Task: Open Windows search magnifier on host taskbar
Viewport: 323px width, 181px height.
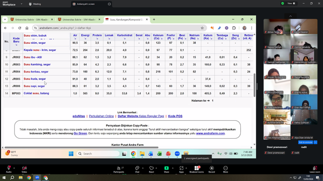Action: click(x=12, y=177)
